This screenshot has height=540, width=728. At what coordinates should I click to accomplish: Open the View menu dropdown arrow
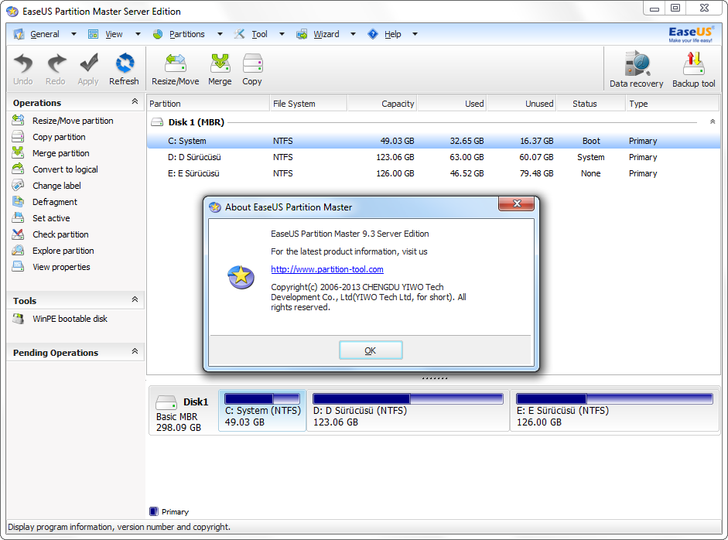[x=138, y=34]
